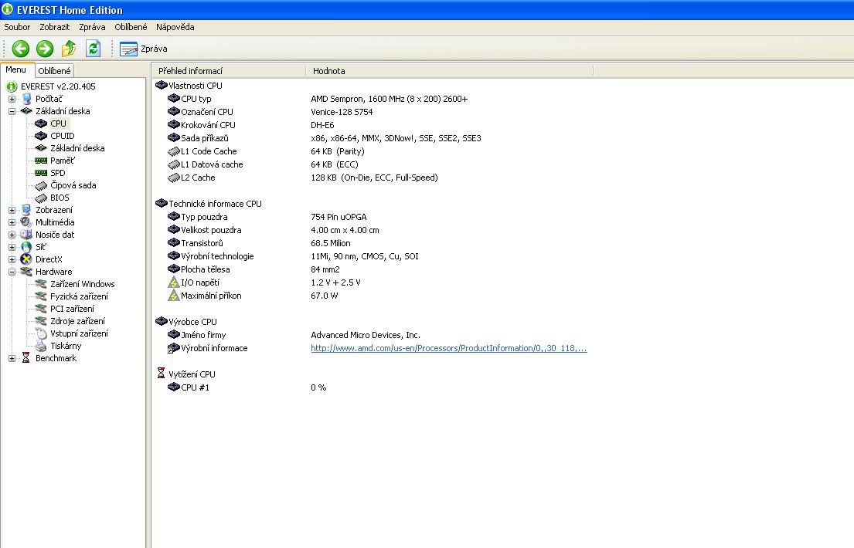Image resolution: width=854 pixels, height=548 pixels.
Task: Click the Refresh toolbar icon
Action: (93, 49)
